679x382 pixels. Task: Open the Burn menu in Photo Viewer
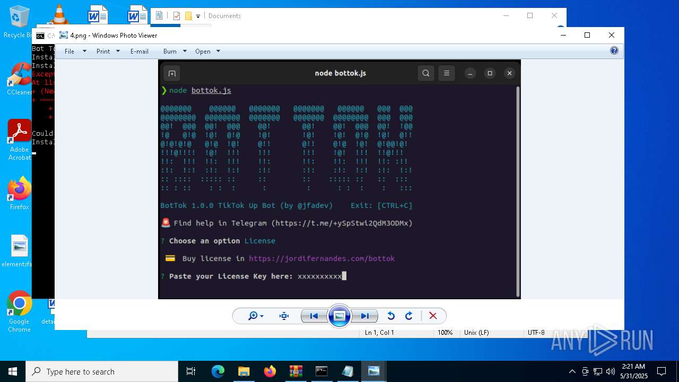pyautogui.click(x=170, y=51)
